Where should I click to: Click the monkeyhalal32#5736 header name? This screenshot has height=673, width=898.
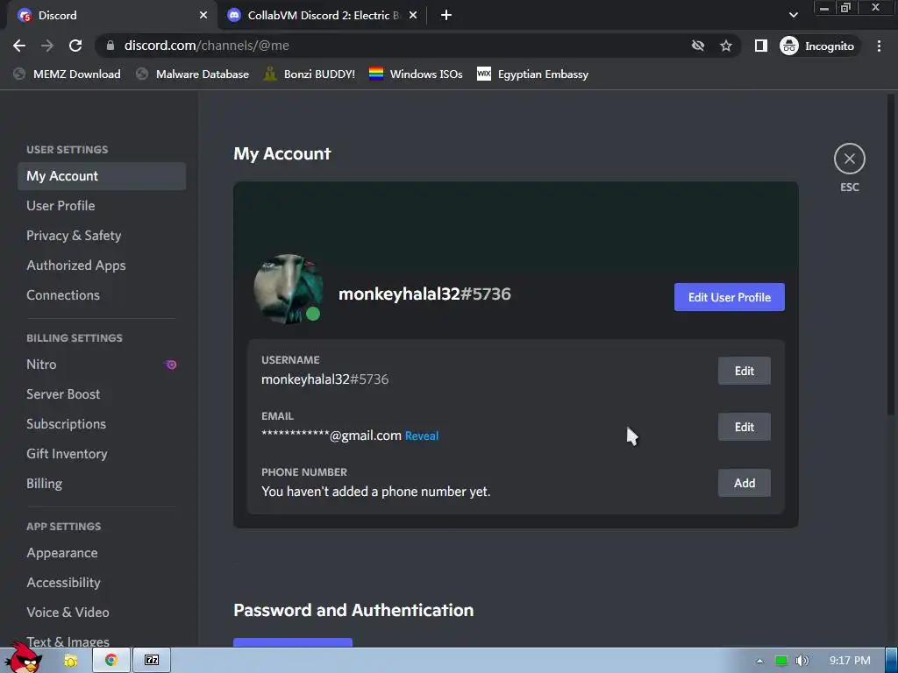pyautogui.click(x=424, y=294)
